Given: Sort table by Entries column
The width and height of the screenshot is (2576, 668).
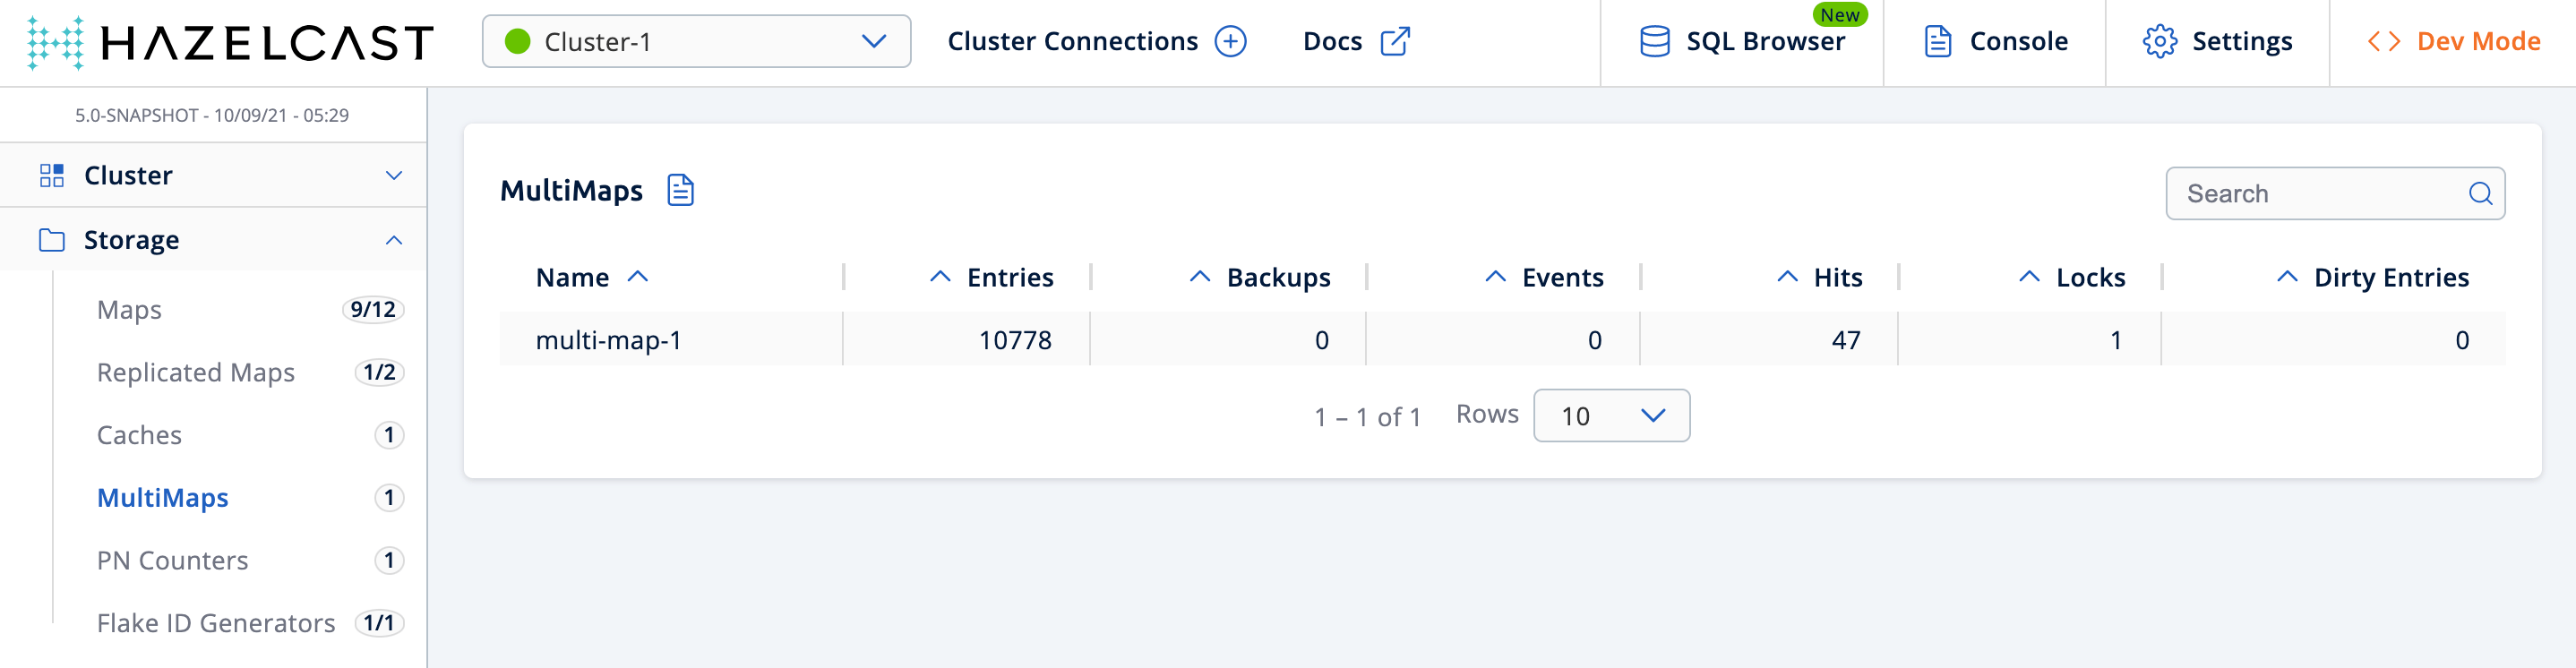Looking at the screenshot, I should point(1009,278).
